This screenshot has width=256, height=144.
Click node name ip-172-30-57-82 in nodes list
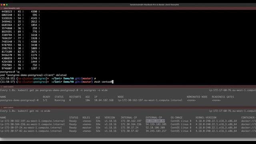(31, 131)
